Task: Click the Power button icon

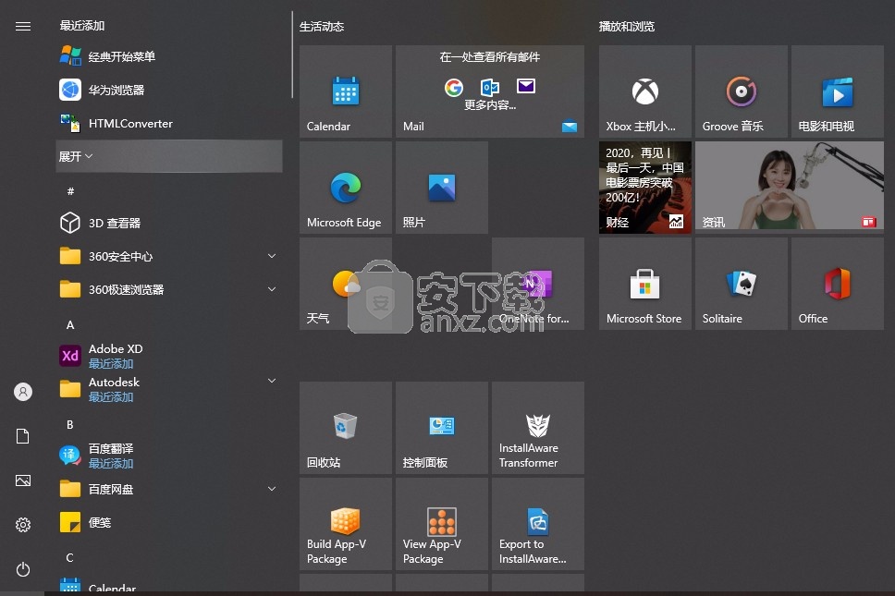Action: (x=23, y=569)
